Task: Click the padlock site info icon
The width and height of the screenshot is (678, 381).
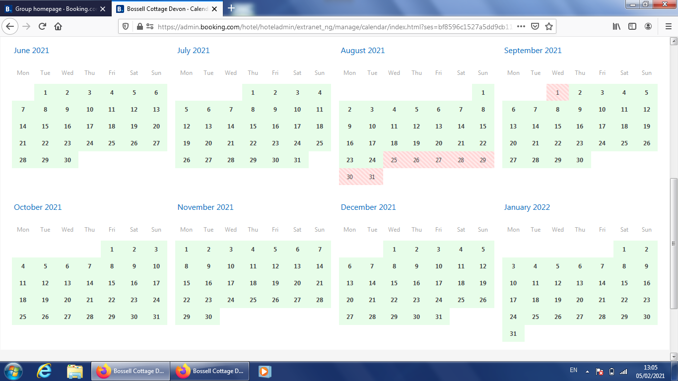Action: pyautogui.click(x=139, y=27)
